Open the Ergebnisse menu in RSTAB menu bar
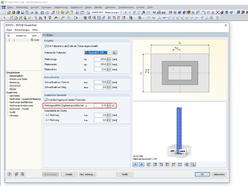This screenshot has height=186, width=248. coord(76,7)
